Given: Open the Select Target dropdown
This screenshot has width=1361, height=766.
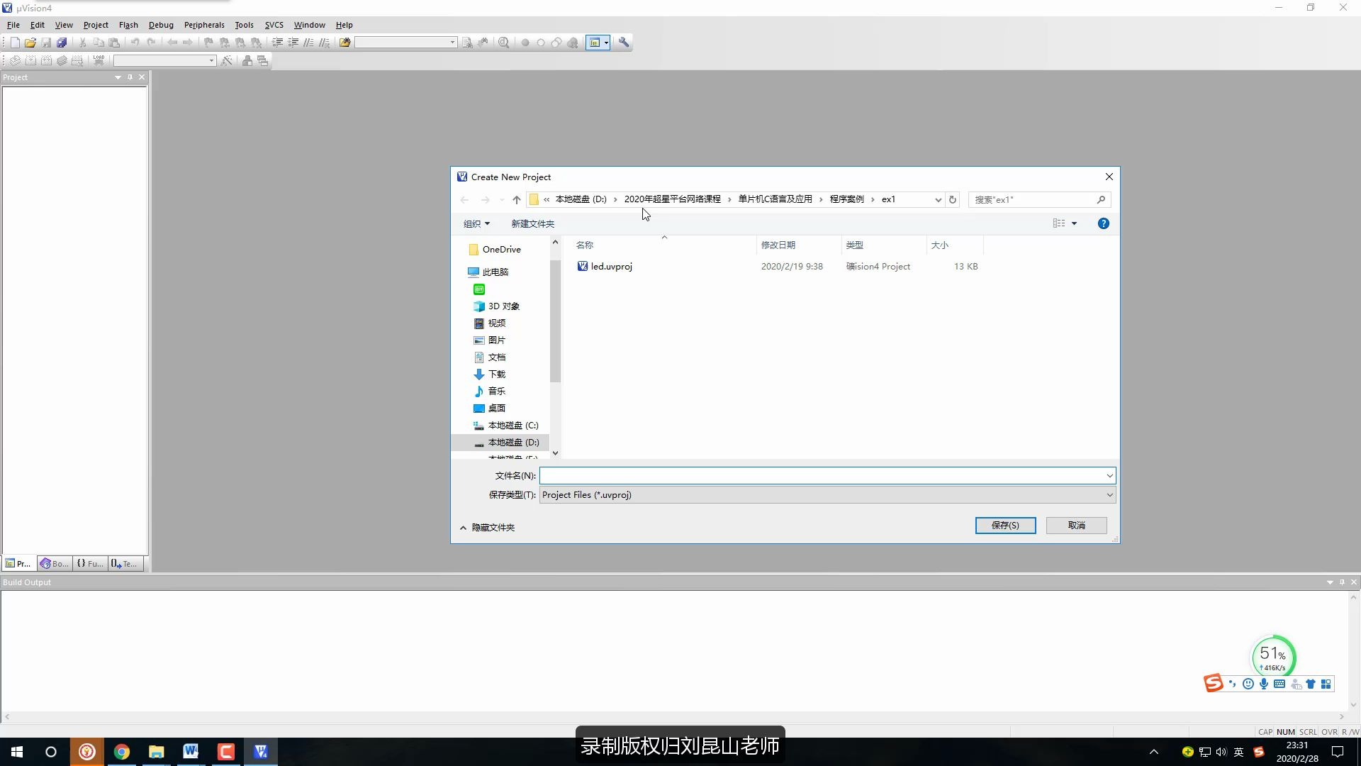Looking at the screenshot, I should 211,60.
